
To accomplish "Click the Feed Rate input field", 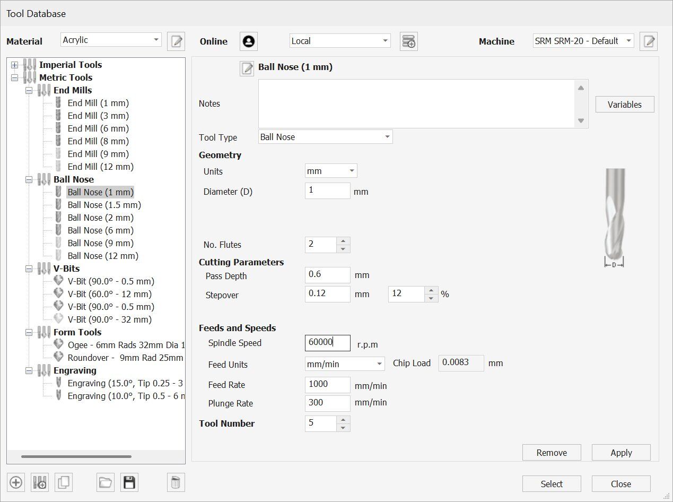I will tap(328, 385).
